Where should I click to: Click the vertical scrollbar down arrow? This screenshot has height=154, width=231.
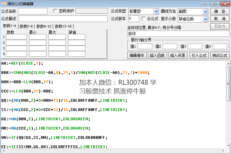click(x=228, y=145)
